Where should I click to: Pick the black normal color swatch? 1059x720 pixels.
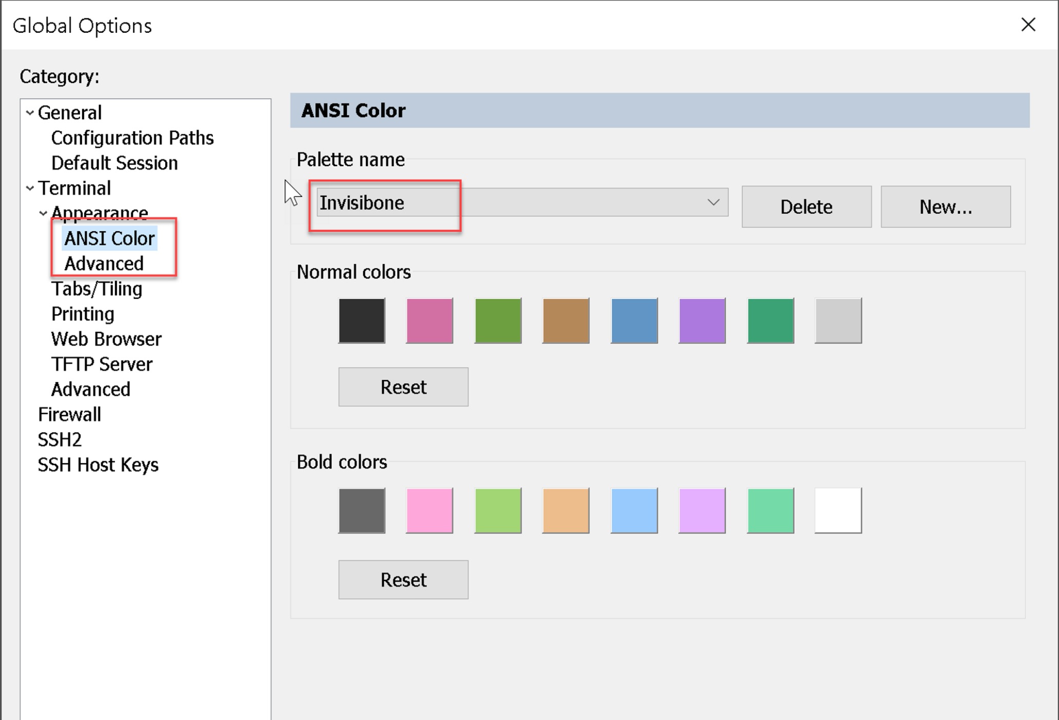pyautogui.click(x=362, y=321)
